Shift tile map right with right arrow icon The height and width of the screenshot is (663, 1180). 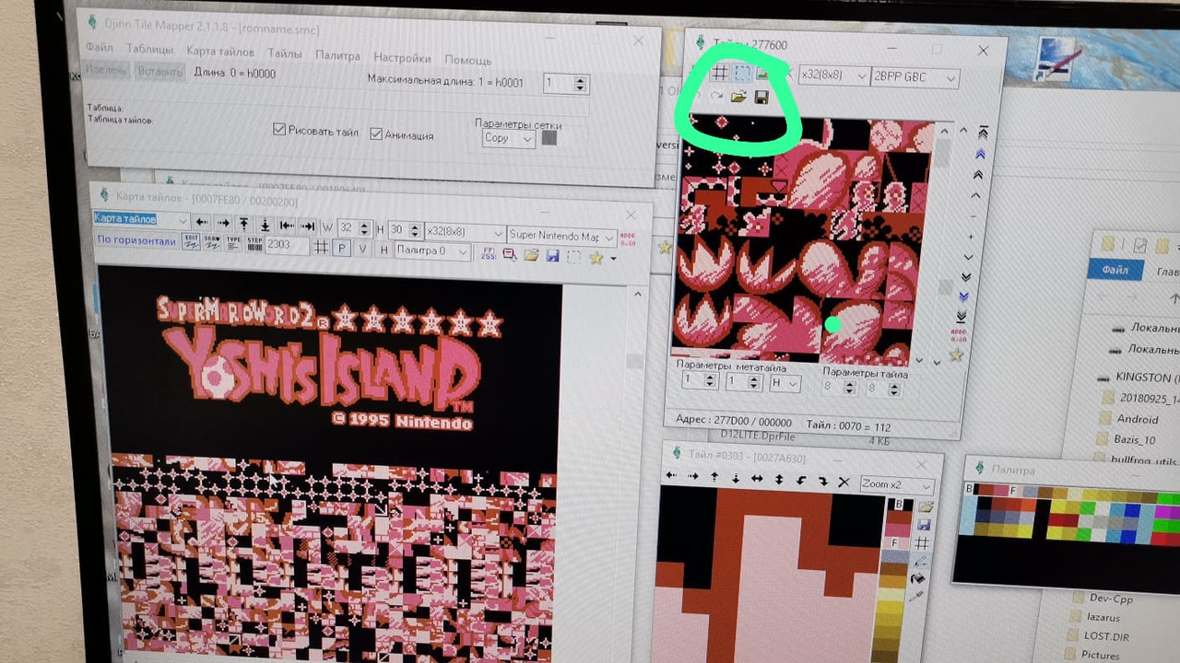[x=223, y=223]
